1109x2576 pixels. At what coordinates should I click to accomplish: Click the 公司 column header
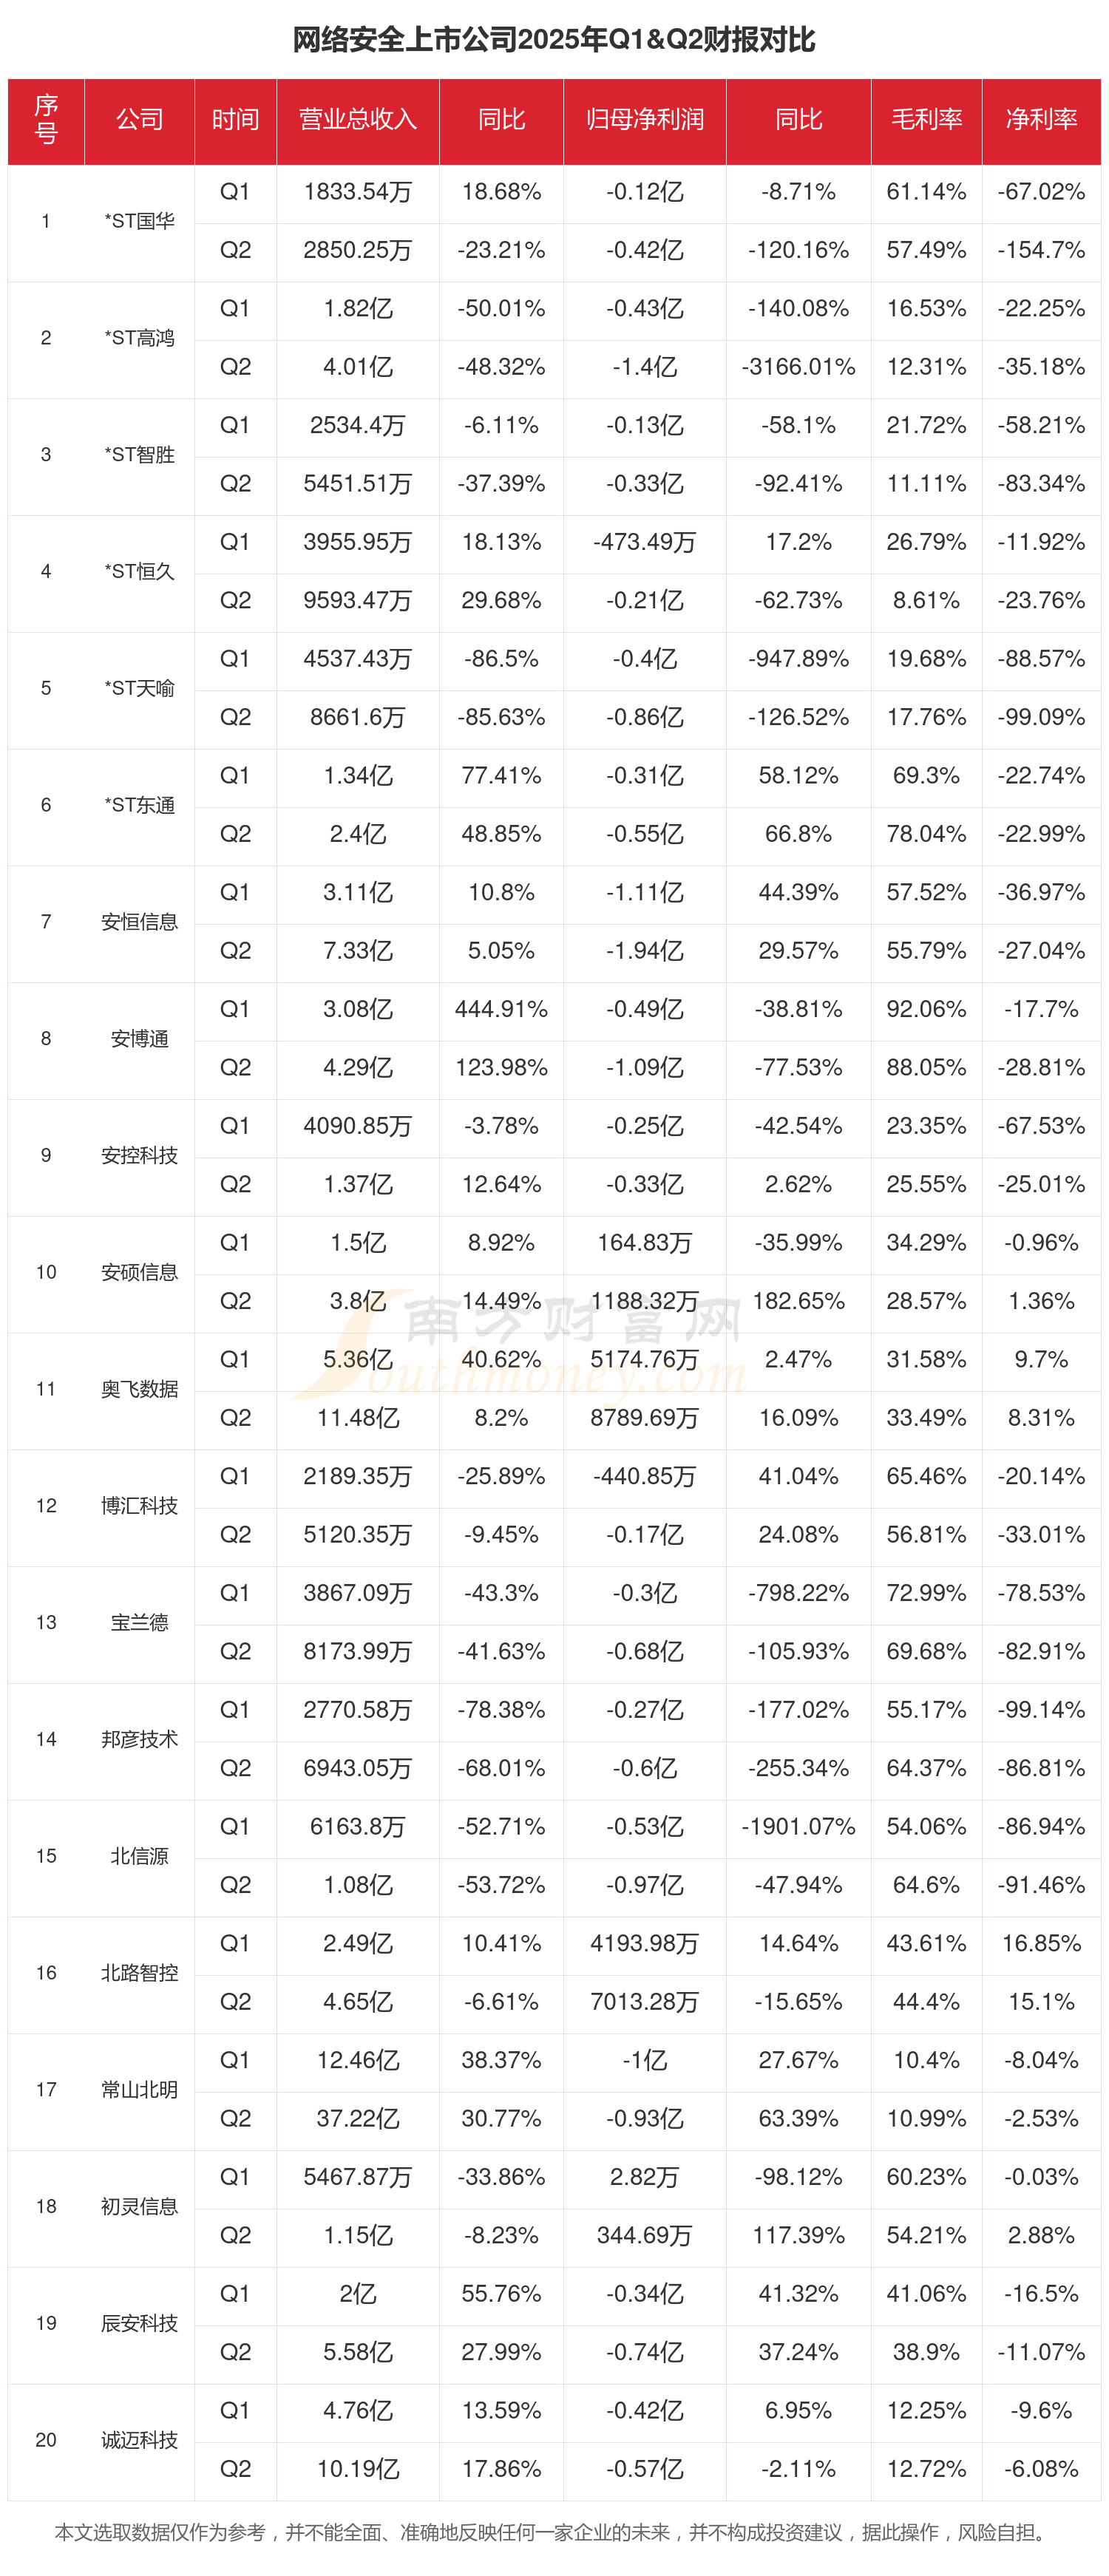[x=139, y=120]
